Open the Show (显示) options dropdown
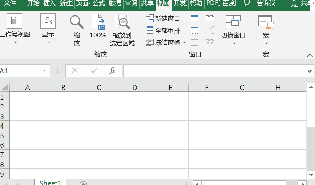 48,29
